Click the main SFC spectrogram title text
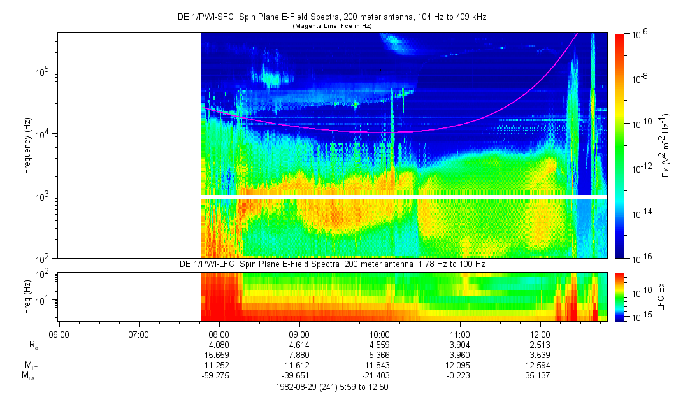Viewport: 690px width, 395px height. (331, 17)
